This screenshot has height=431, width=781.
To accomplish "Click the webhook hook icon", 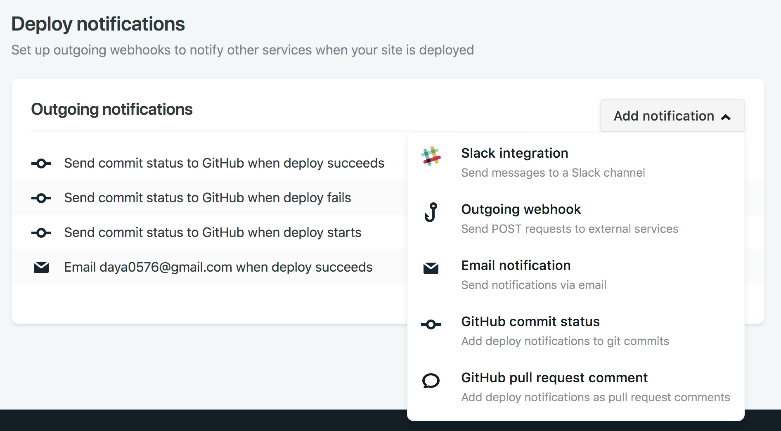I will [x=431, y=212].
